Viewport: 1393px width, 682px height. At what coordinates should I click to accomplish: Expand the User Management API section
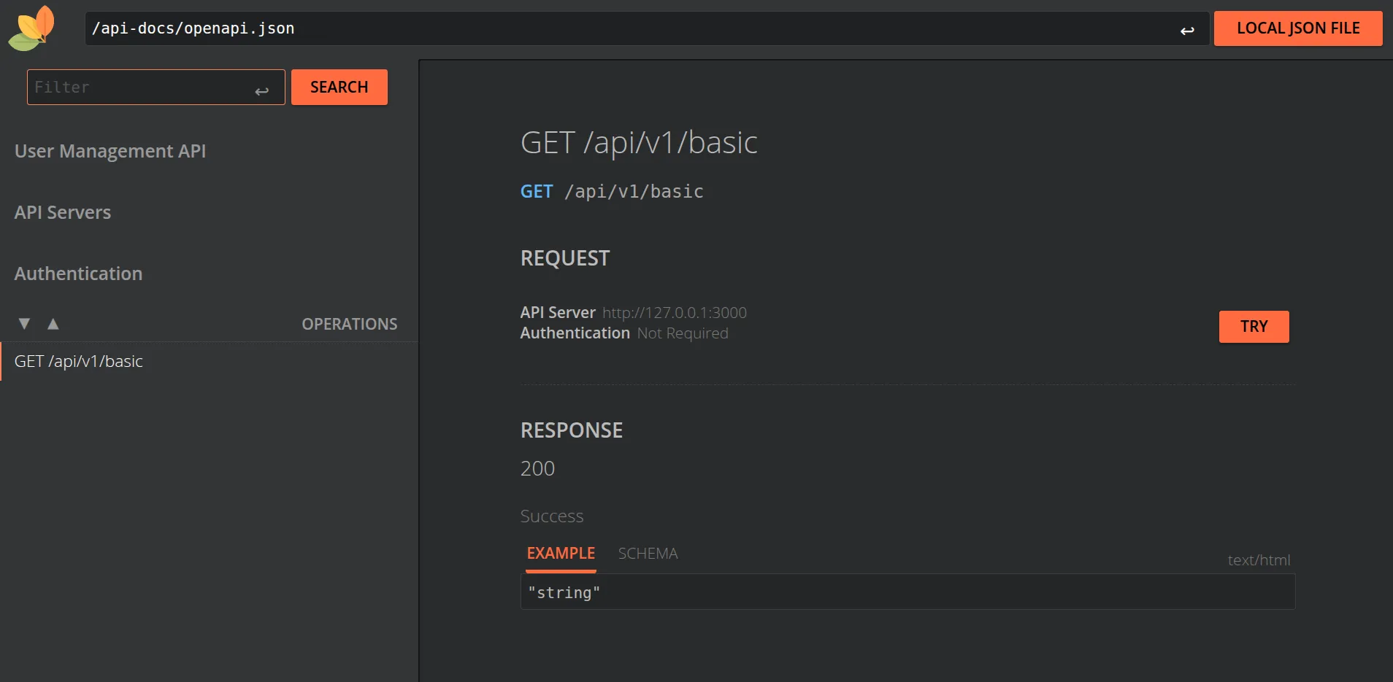click(x=110, y=151)
